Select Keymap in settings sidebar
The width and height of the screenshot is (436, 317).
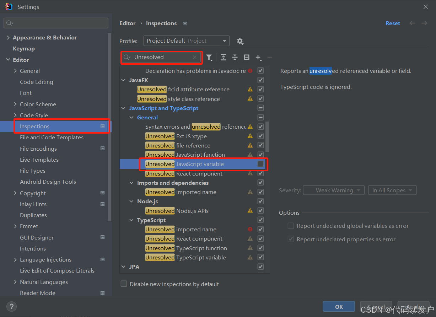tap(24, 49)
